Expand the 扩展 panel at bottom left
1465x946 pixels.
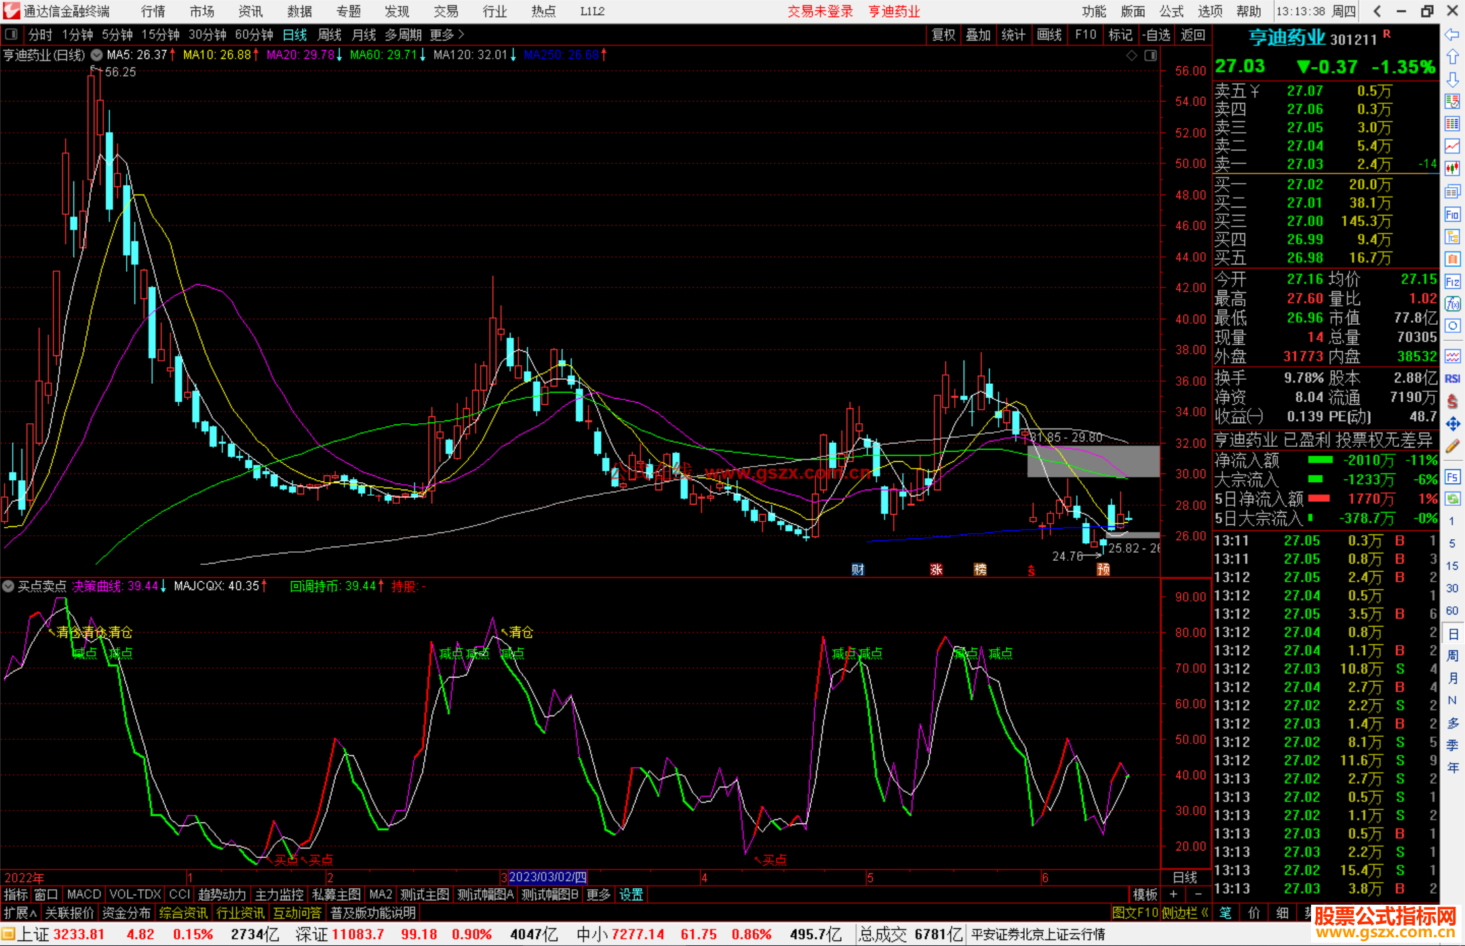[20, 913]
